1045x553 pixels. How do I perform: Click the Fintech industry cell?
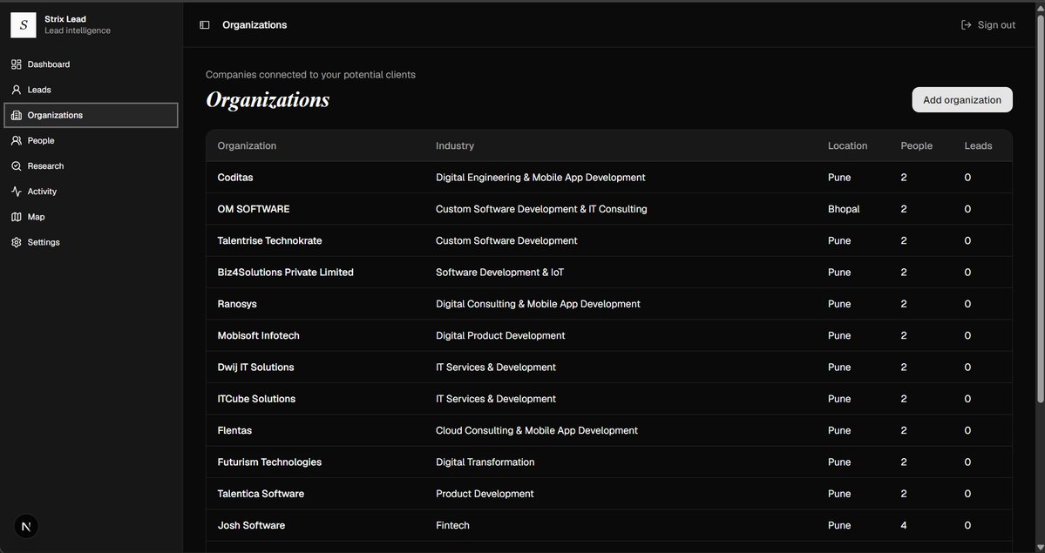coord(452,526)
